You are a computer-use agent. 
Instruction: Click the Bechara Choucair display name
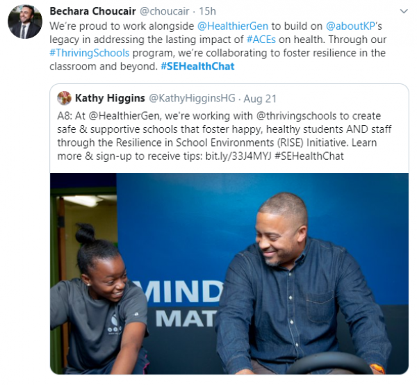coord(92,11)
